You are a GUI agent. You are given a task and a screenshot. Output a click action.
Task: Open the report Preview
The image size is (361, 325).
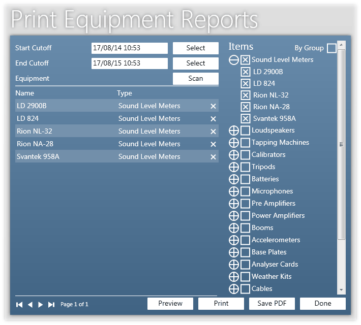tap(170, 304)
